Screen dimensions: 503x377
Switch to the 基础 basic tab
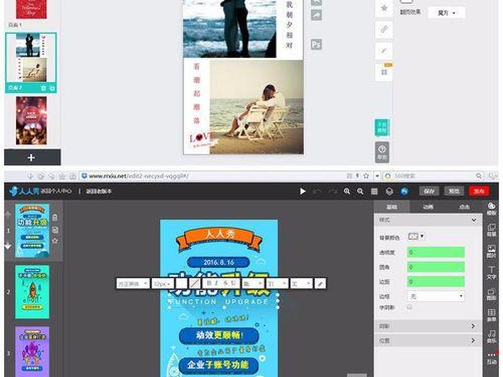point(392,207)
